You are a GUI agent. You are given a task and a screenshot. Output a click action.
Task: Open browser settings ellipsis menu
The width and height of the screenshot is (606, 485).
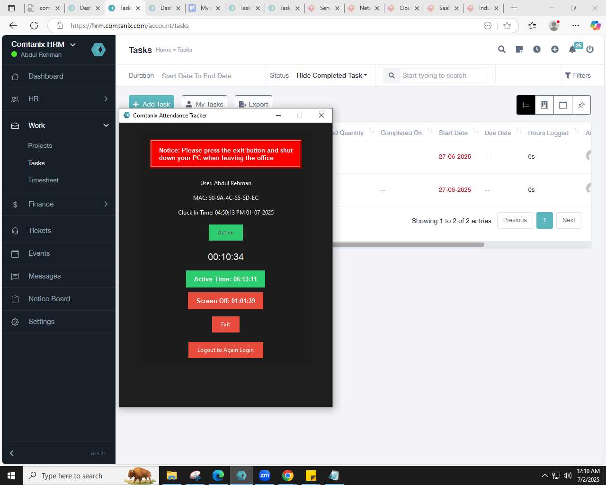click(575, 26)
